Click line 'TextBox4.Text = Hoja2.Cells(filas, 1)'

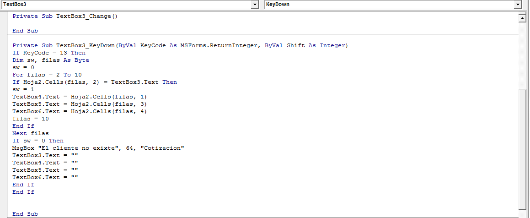[80, 97]
